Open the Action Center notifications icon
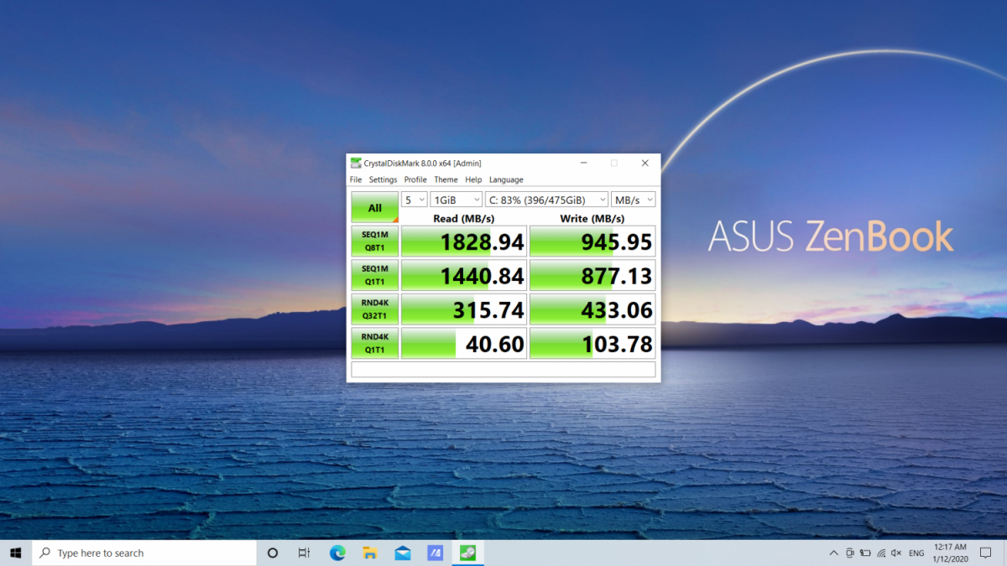1007x566 pixels. tap(986, 553)
